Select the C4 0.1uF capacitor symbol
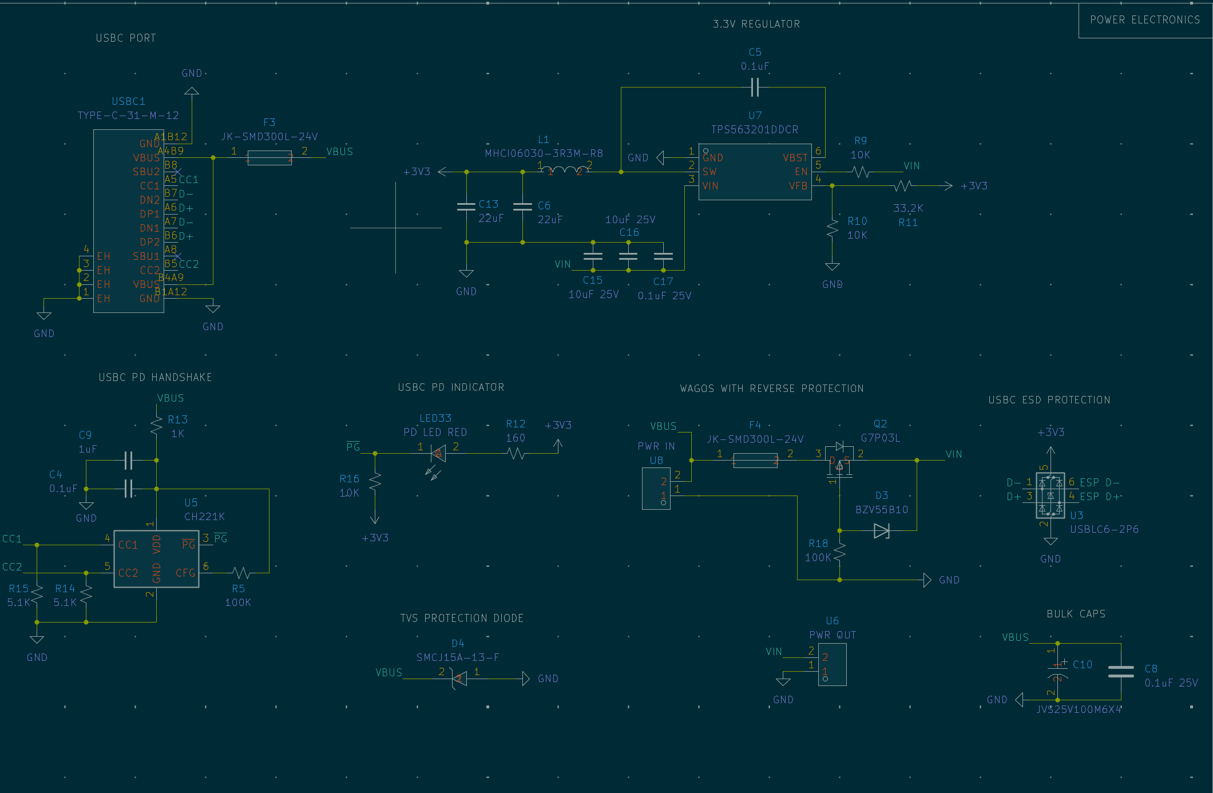The width and height of the screenshot is (1213, 793). click(x=129, y=489)
